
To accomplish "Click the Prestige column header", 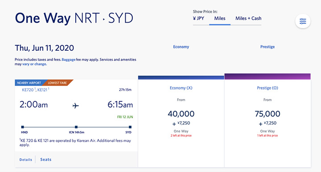I will pyautogui.click(x=267, y=47).
